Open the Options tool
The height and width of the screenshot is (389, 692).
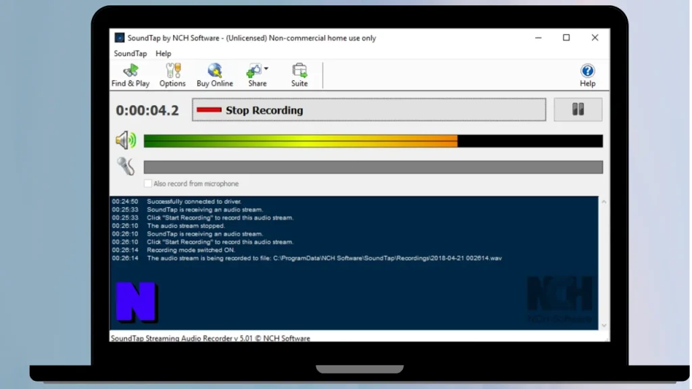(172, 75)
